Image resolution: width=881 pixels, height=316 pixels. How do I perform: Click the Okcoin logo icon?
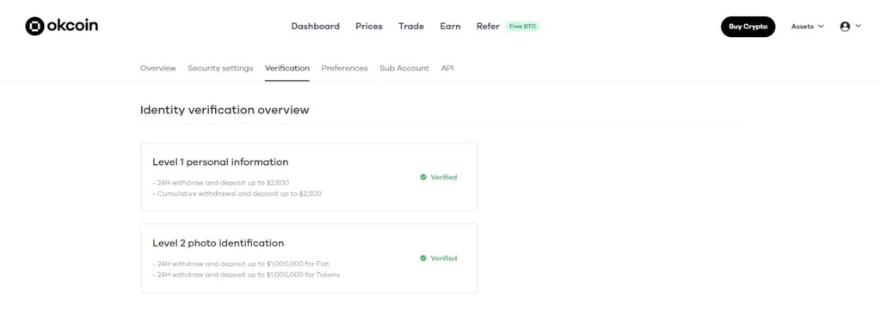pyautogui.click(x=34, y=27)
